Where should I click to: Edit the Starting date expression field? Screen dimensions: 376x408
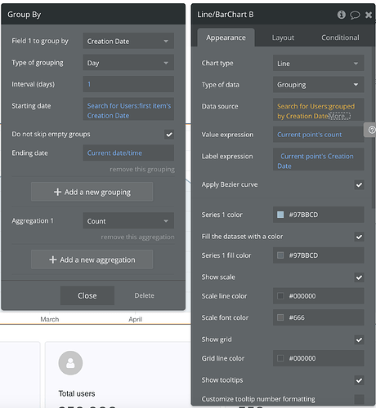[x=128, y=109]
